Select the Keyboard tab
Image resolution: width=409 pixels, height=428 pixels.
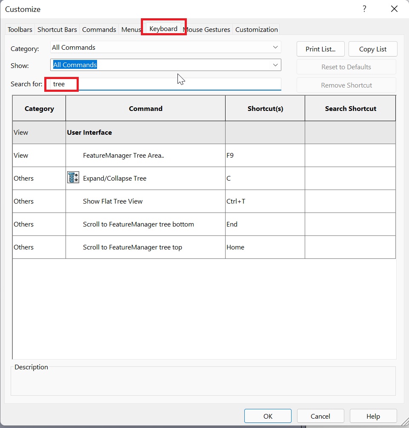(163, 28)
